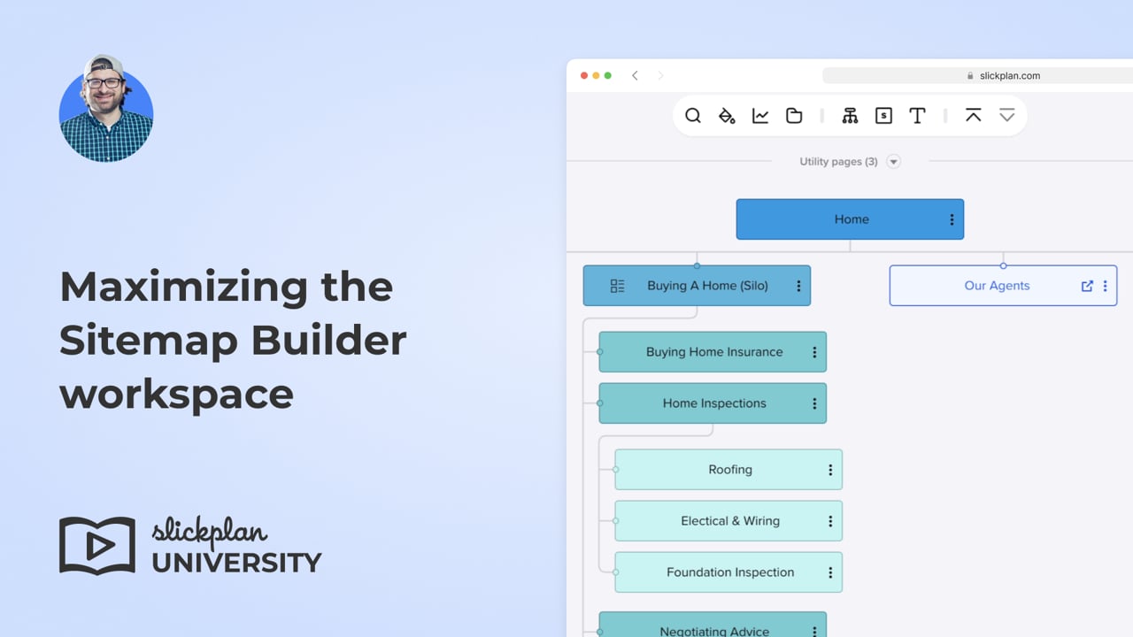
Task: Select the text T tool icon
Action: pyautogui.click(x=917, y=116)
